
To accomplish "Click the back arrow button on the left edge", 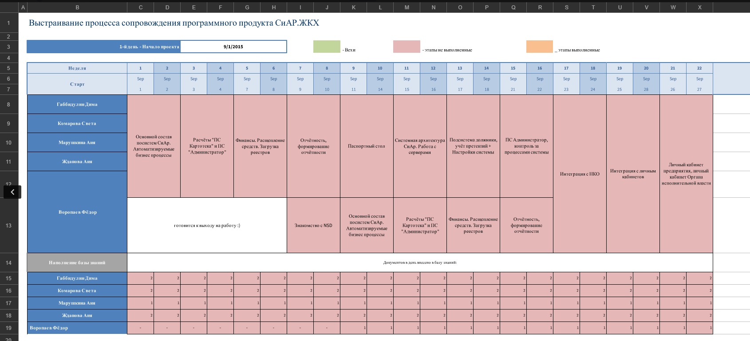I will [12, 192].
